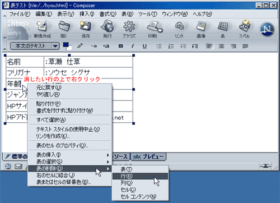This screenshot has height=203, width=280.
Task: Click the mail envelope icon in status bar
Action: 18,166
